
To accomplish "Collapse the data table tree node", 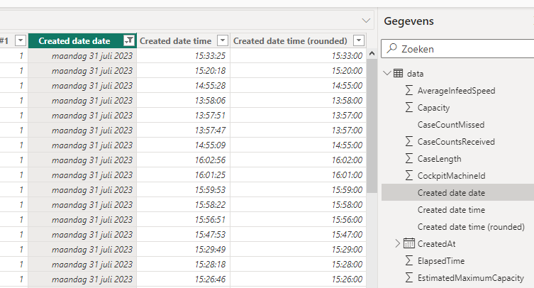I will (x=387, y=73).
